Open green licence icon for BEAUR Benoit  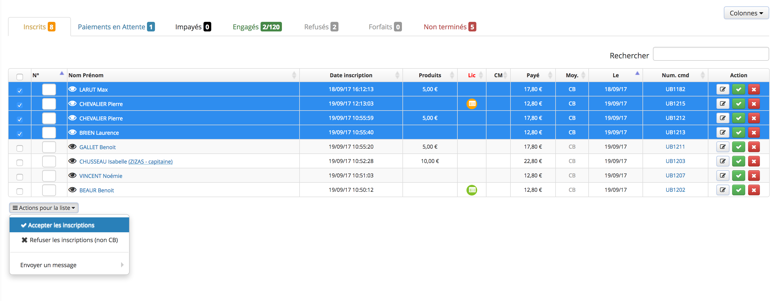click(472, 190)
